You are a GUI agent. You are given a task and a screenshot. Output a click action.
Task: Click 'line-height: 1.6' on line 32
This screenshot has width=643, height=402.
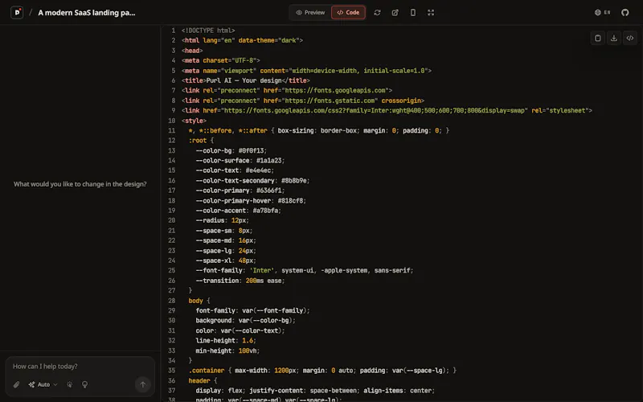click(226, 341)
